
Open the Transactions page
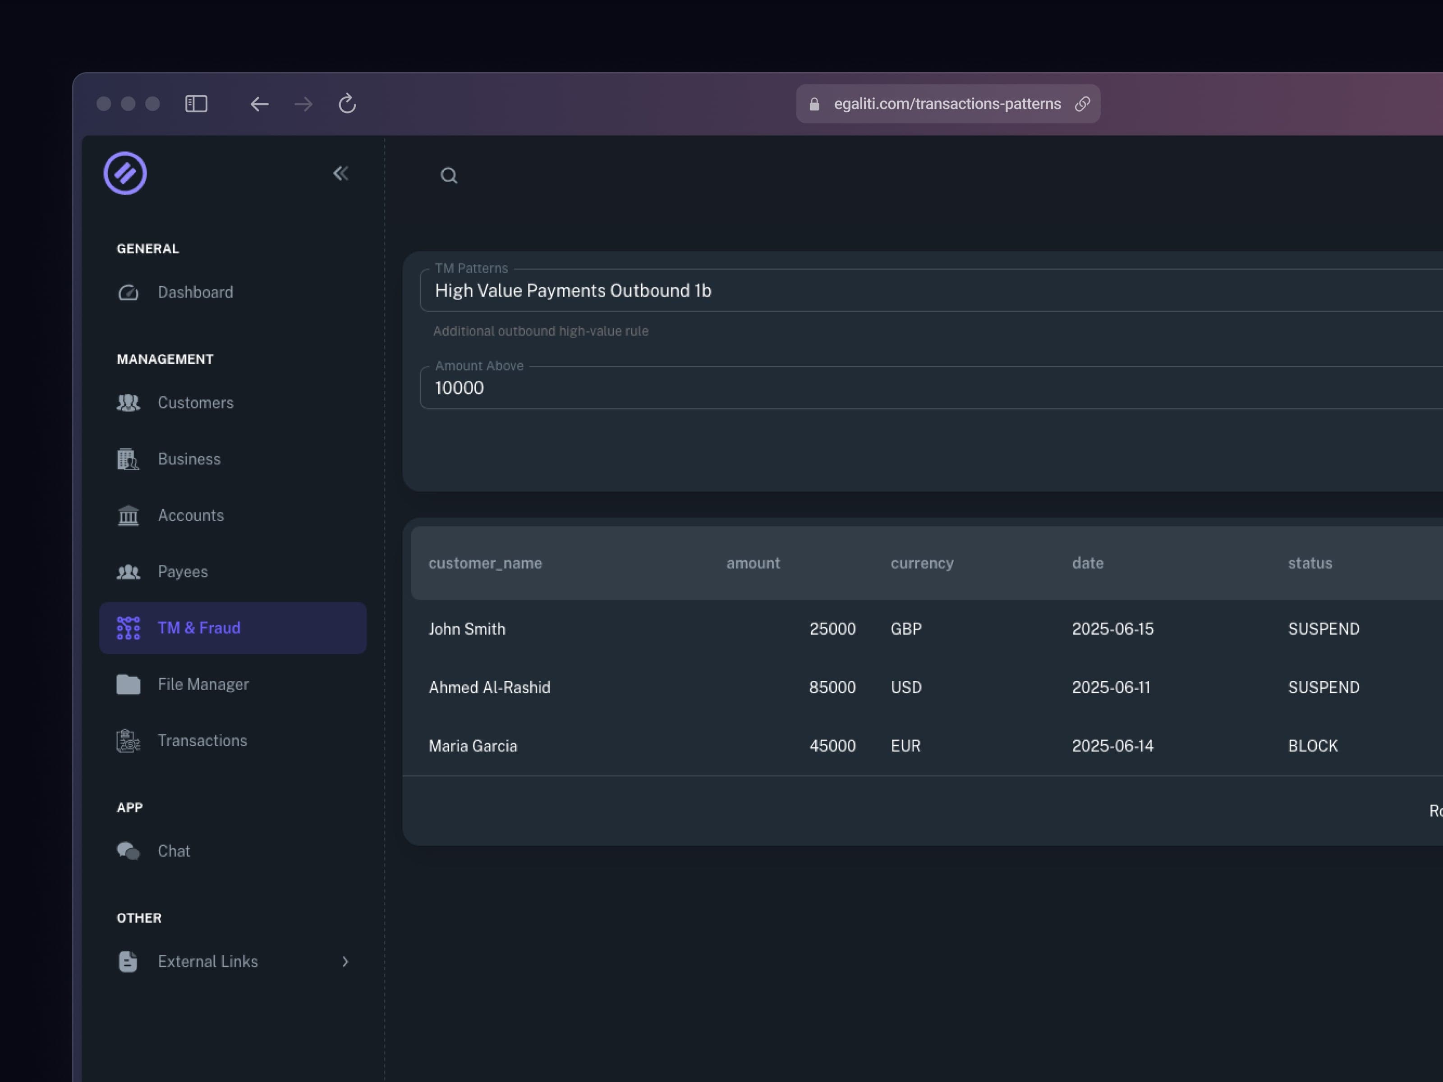tap(233, 741)
